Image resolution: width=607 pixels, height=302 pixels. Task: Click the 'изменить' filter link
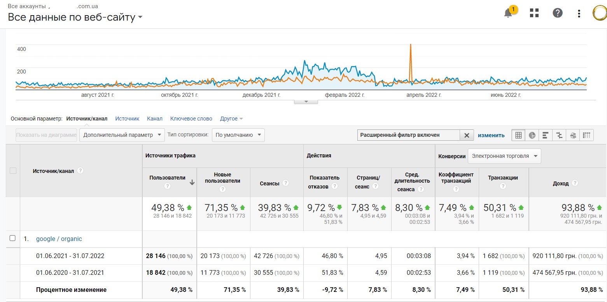(x=491, y=135)
